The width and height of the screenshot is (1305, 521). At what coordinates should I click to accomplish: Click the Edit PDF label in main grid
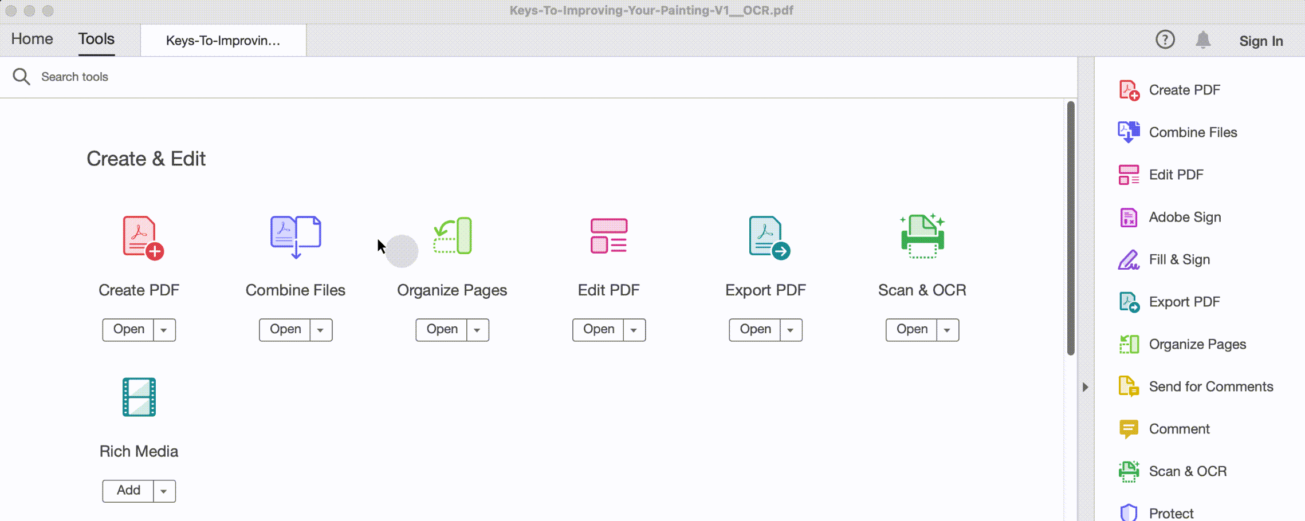pyautogui.click(x=609, y=290)
